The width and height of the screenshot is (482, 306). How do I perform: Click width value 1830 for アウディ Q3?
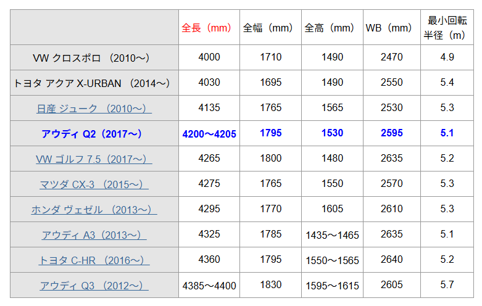[x=270, y=284]
